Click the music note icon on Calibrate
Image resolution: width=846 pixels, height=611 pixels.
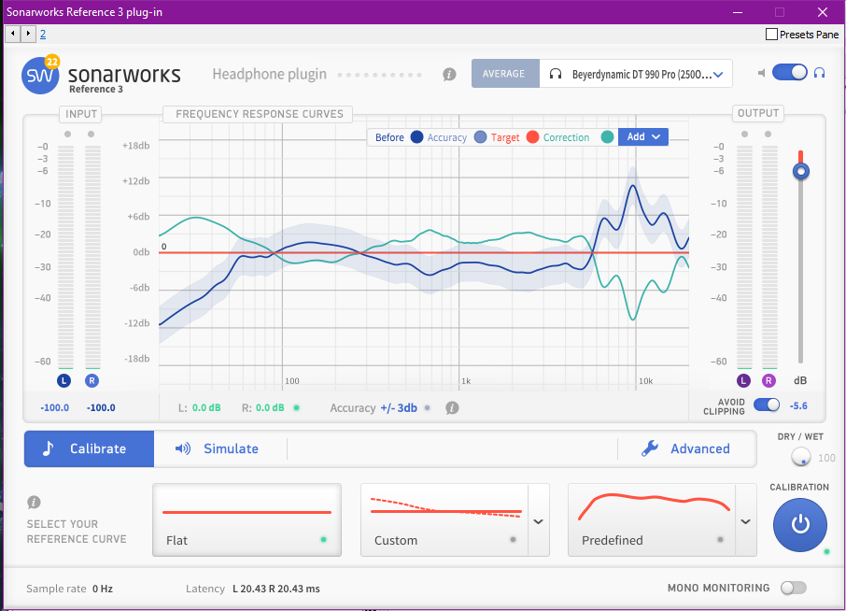point(48,448)
